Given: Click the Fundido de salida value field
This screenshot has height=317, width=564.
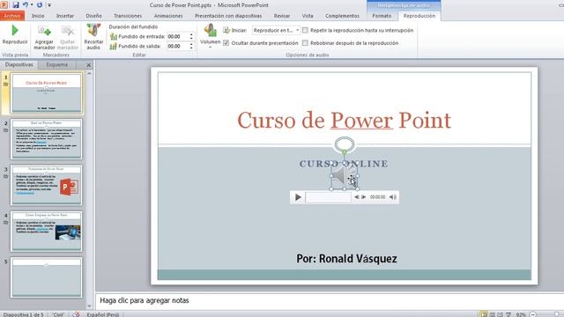Looking at the screenshot, I should pos(177,46).
